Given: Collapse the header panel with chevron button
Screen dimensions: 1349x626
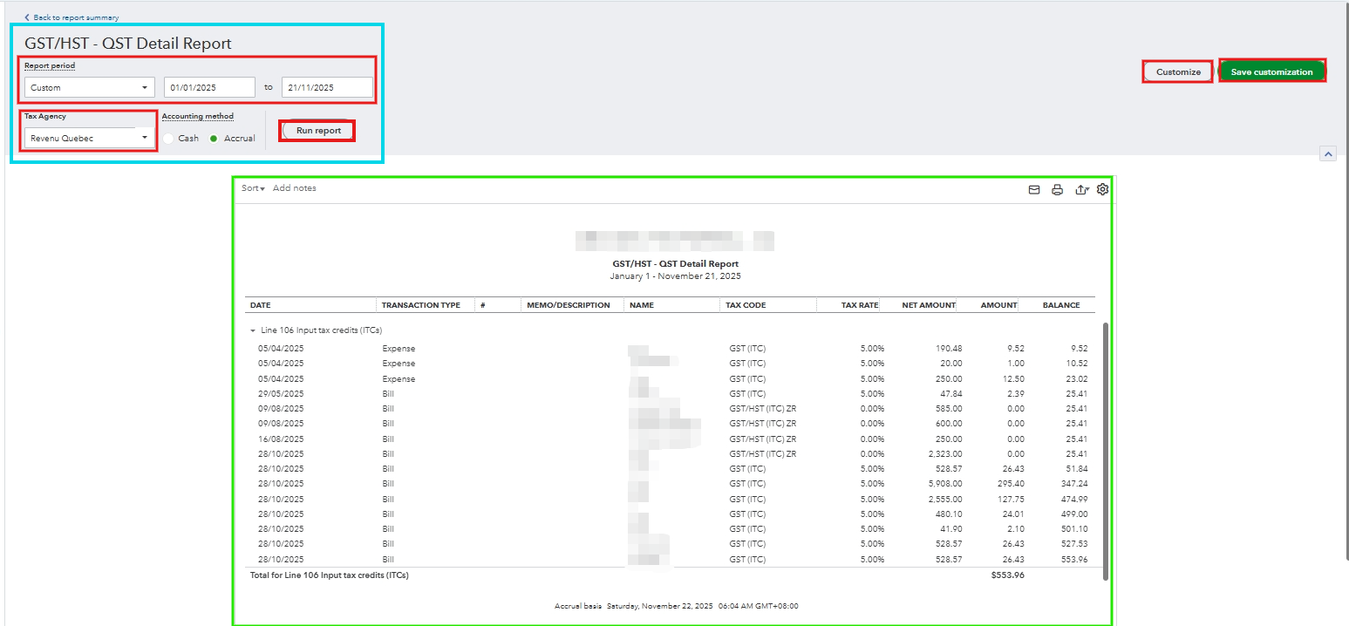Looking at the screenshot, I should point(1328,153).
